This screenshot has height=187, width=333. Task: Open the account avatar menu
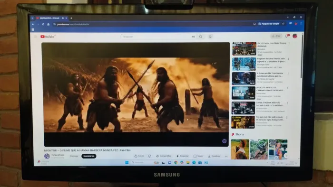[x=295, y=36]
